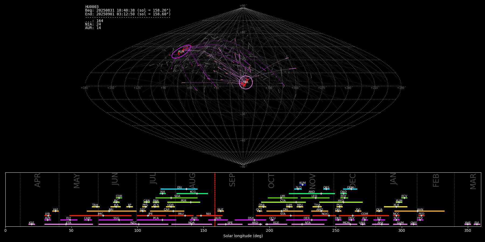Click the "NIA: 24" count line
Image resolution: width=485 pixels, height=242 pixels.
pos(93,24)
